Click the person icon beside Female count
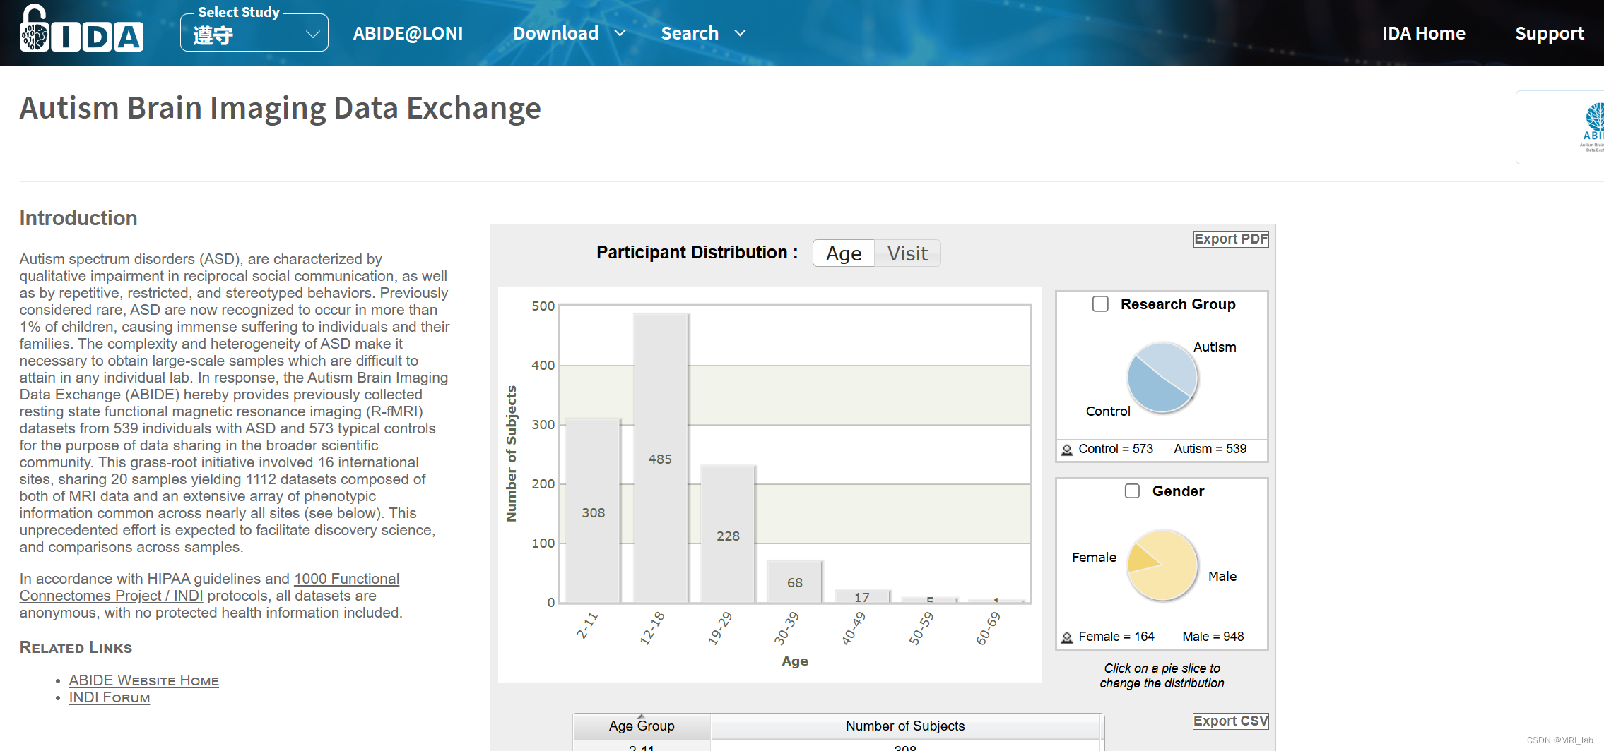Image resolution: width=1604 pixels, height=751 pixels. (x=1067, y=637)
